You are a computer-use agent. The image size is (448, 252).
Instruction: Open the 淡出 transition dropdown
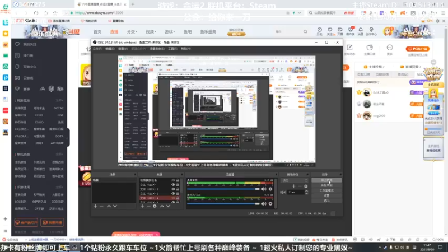295,180
